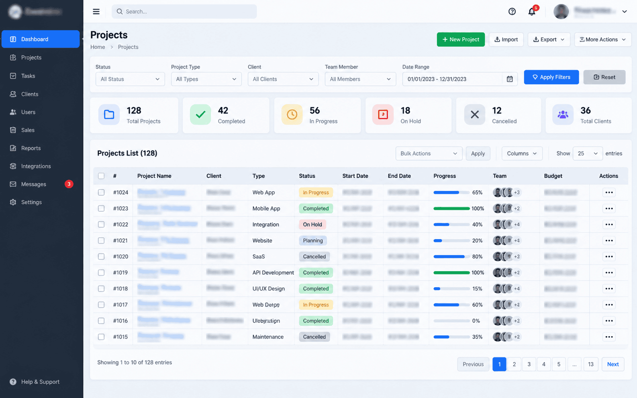Click team avatars for project #1022

pyautogui.click(x=506, y=225)
